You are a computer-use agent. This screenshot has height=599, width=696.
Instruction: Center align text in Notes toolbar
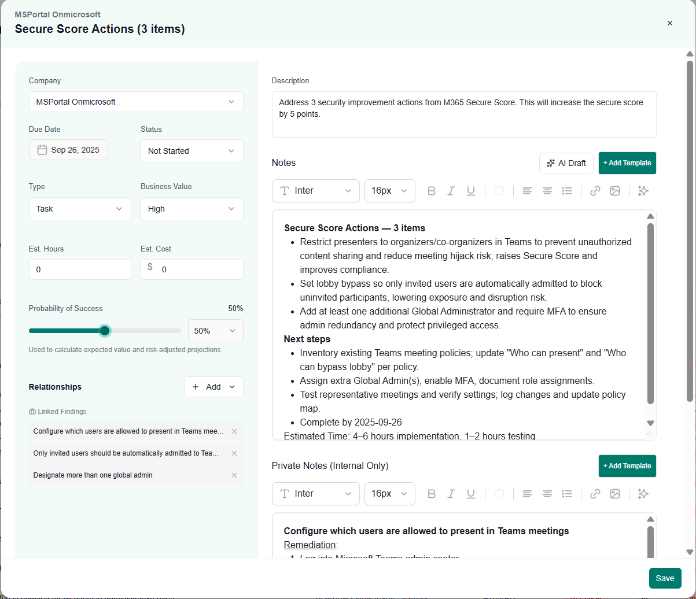pos(547,191)
